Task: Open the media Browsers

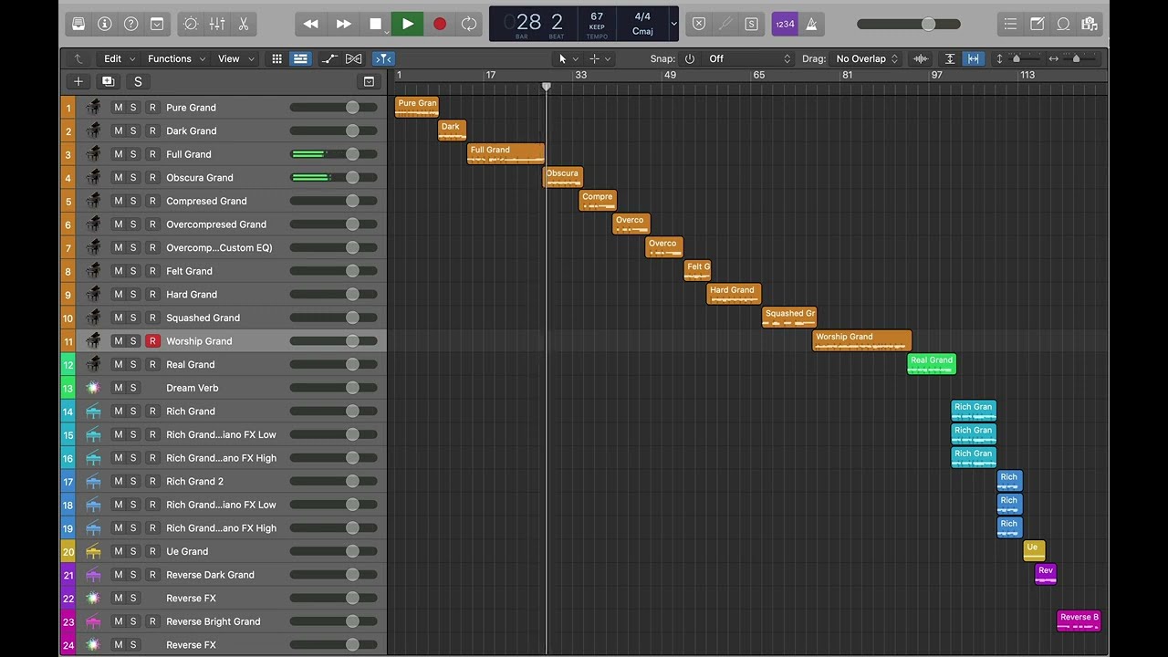Action: tap(1090, 24)
